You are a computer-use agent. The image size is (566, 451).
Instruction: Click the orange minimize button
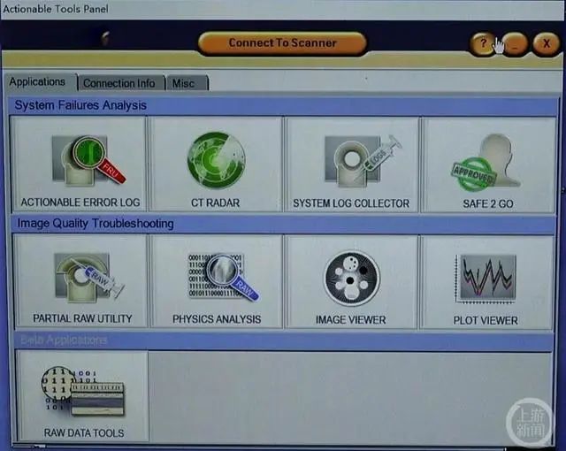[515, 44]
